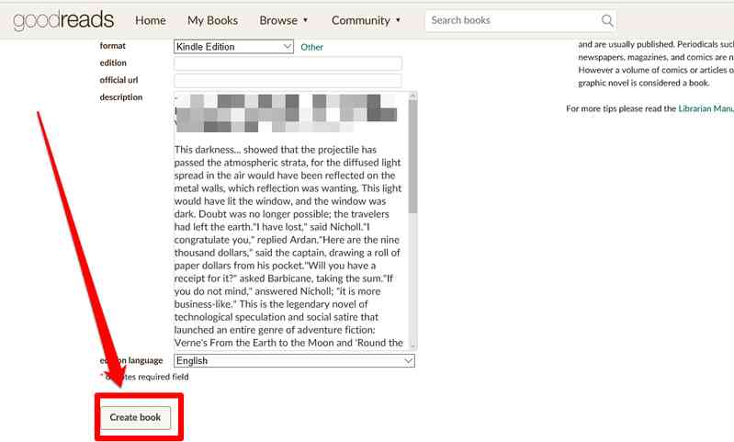Image resolution: width=734 pixels, height=442 pixels.
Task: Expand the Browse menu
Action: tap(284, 20)
